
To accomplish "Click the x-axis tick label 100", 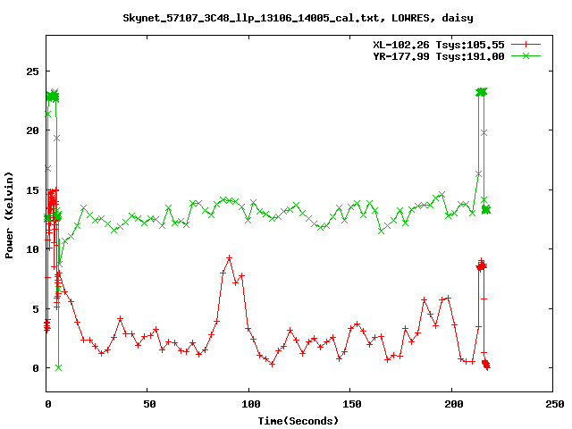I will [249, 404].
